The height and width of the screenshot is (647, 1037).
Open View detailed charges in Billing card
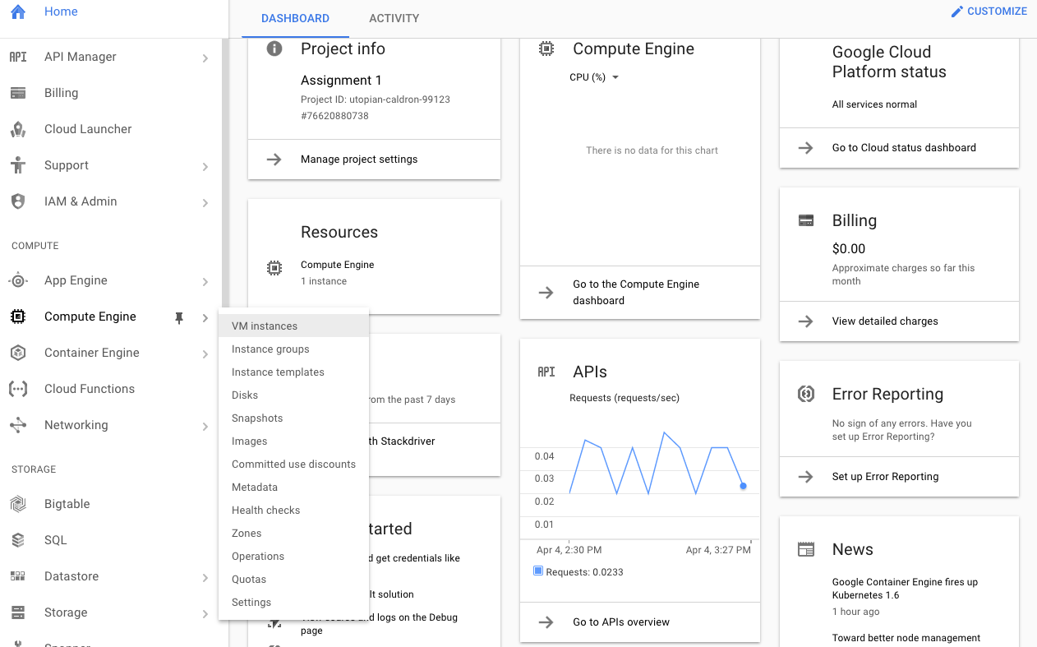click(884, 321)
